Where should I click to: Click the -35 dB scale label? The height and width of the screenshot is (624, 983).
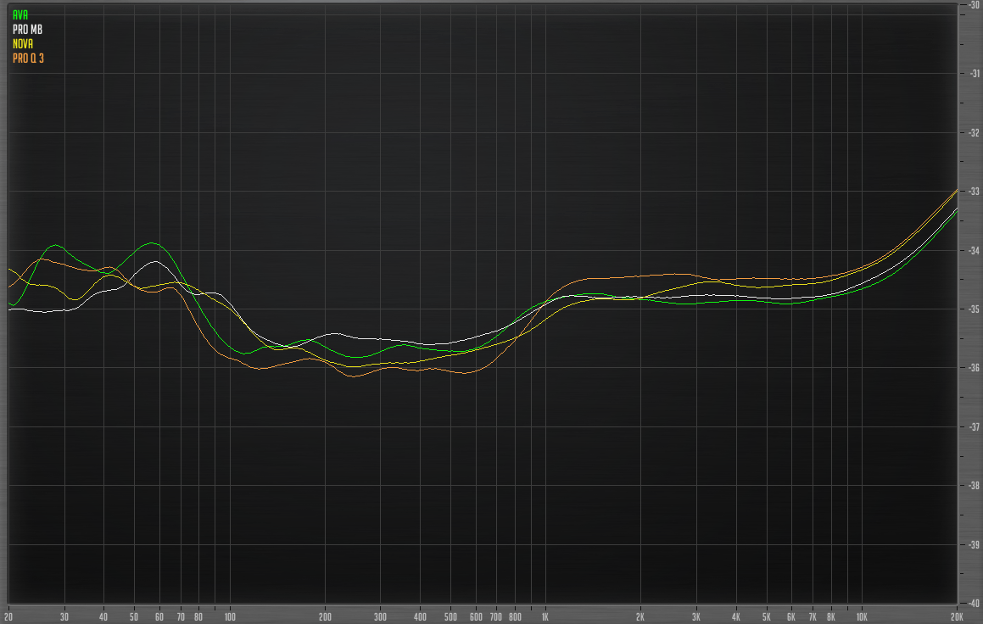(974, 309)
